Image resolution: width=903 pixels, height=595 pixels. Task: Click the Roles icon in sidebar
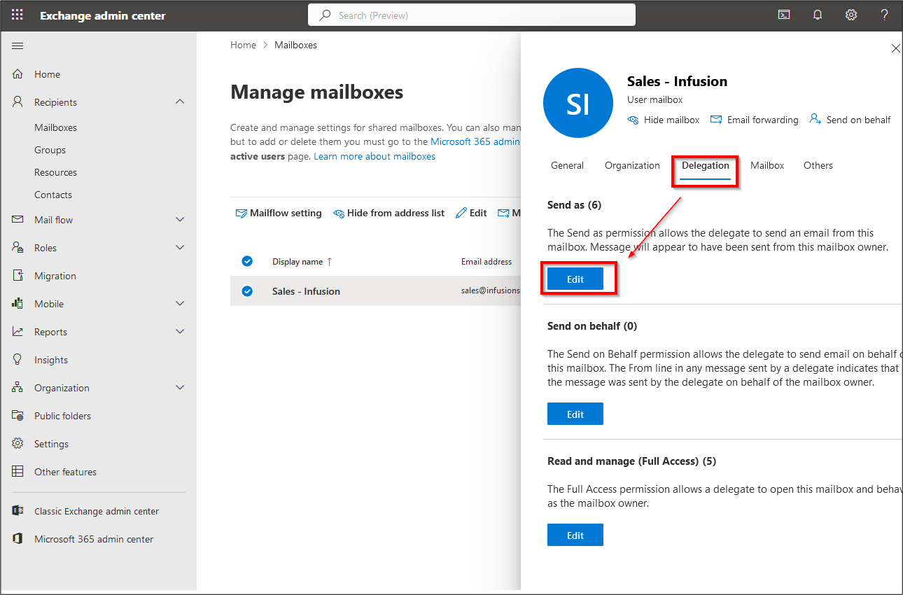pyautogui.click(x=17, y=248)
